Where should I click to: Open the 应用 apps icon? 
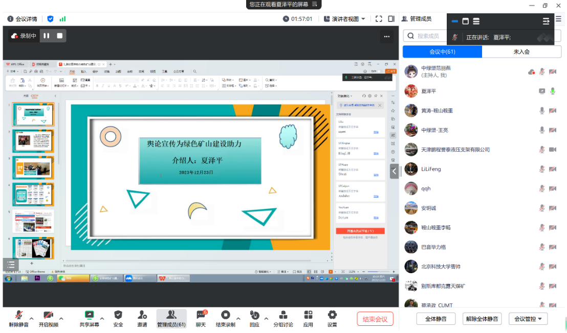(308, 315)
